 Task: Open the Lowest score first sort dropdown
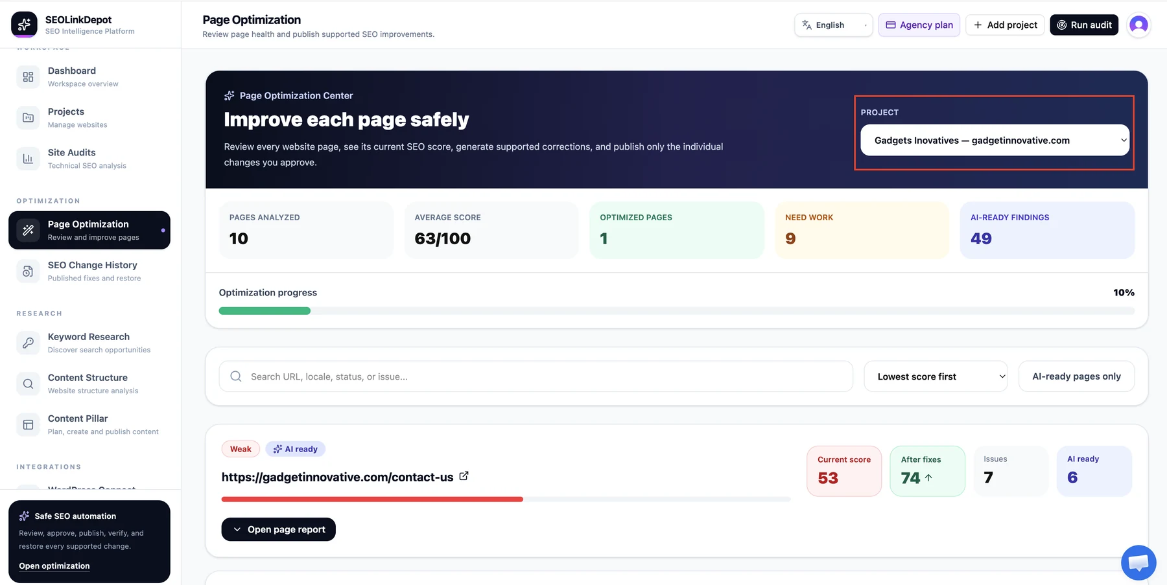(936, 376)
